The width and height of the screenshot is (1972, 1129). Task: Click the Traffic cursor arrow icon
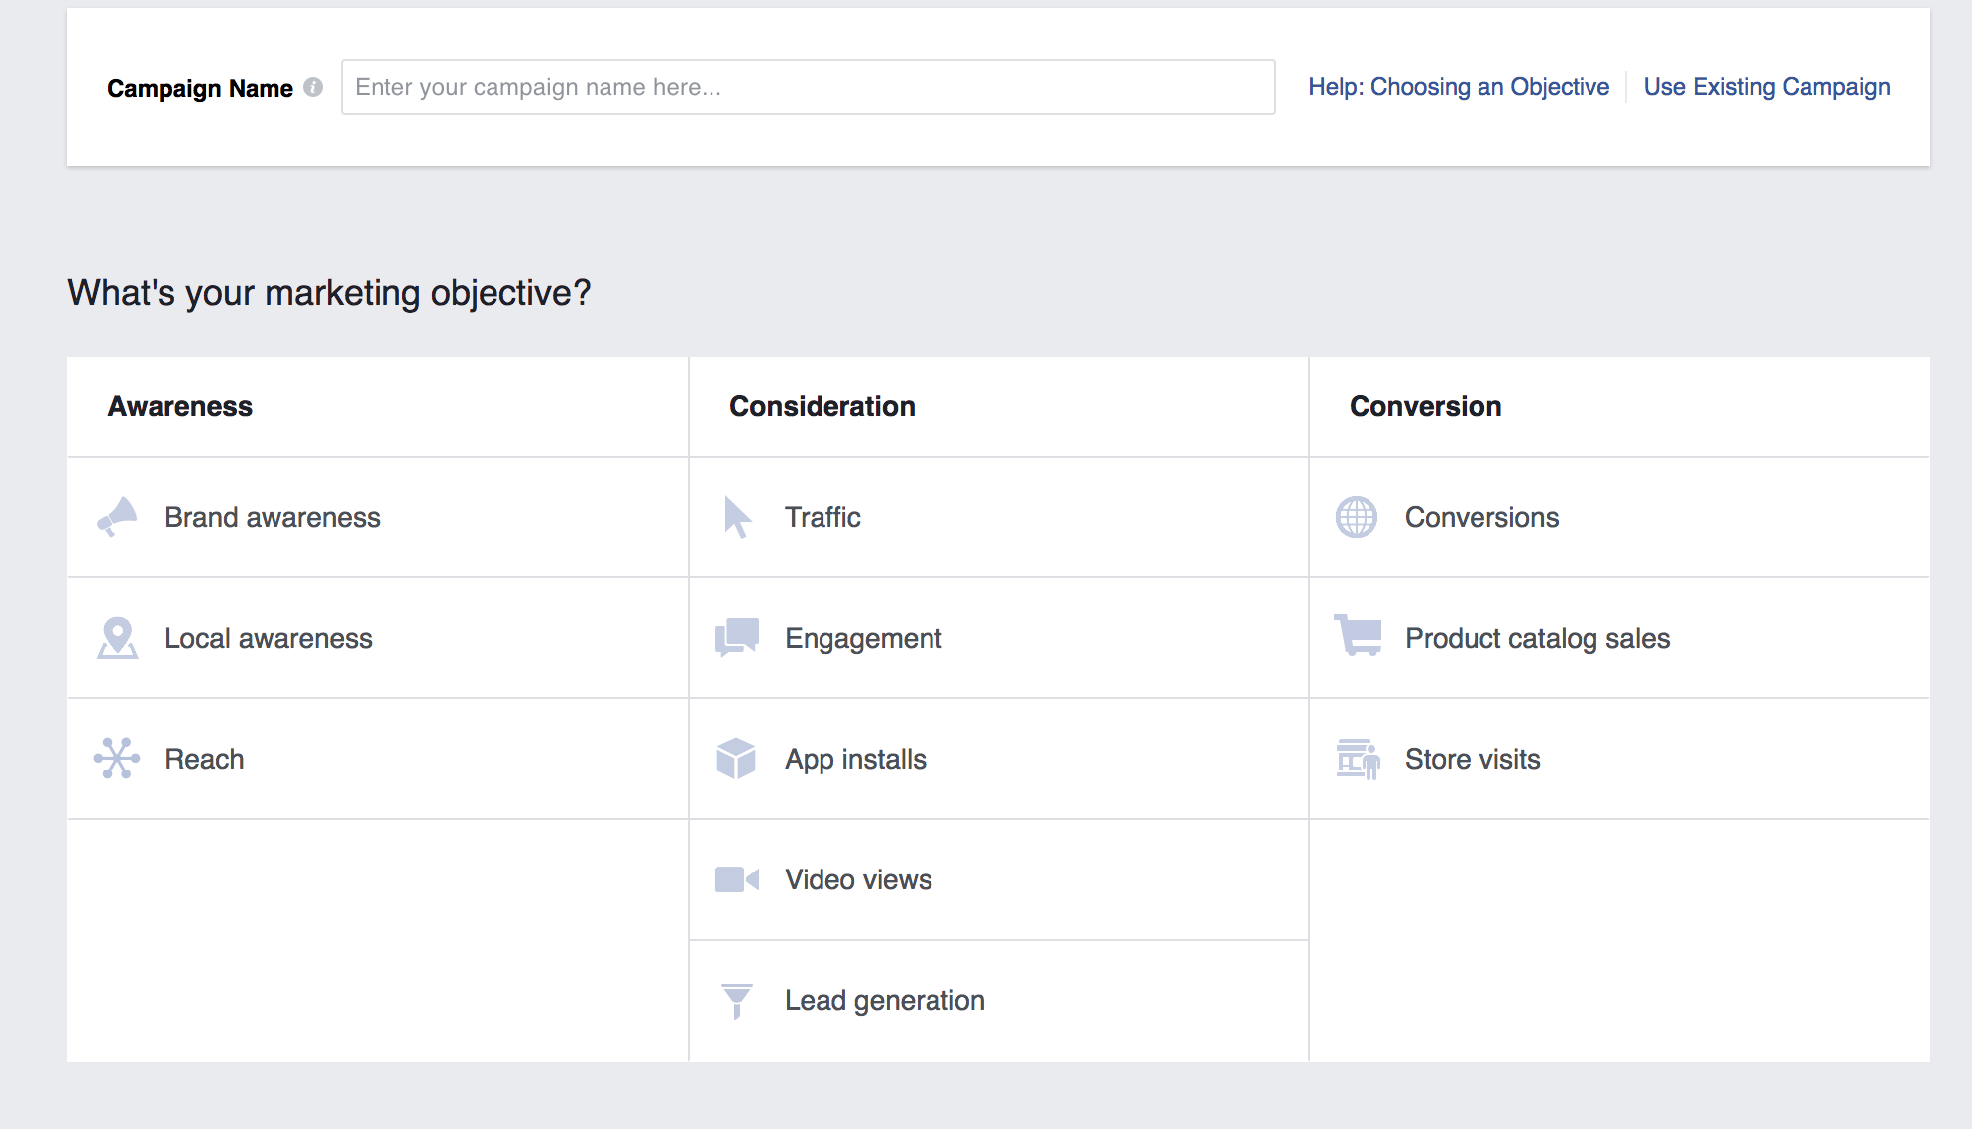(737, 517)
